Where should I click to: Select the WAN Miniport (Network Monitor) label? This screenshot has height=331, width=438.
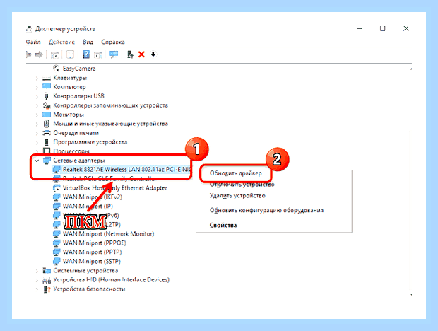click(x=108, y=233)
